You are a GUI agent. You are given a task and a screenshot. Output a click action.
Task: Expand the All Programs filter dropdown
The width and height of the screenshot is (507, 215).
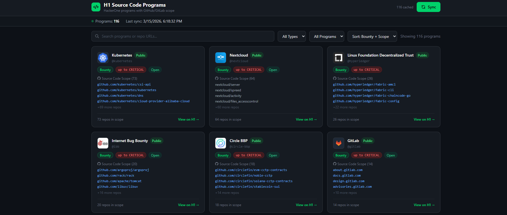pos(327,36)
